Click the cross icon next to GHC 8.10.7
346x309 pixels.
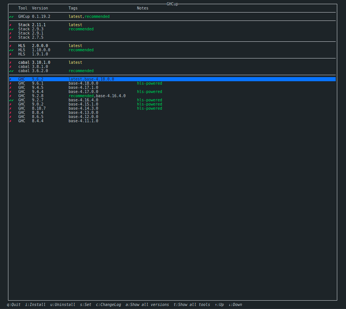tap(10, 108)
